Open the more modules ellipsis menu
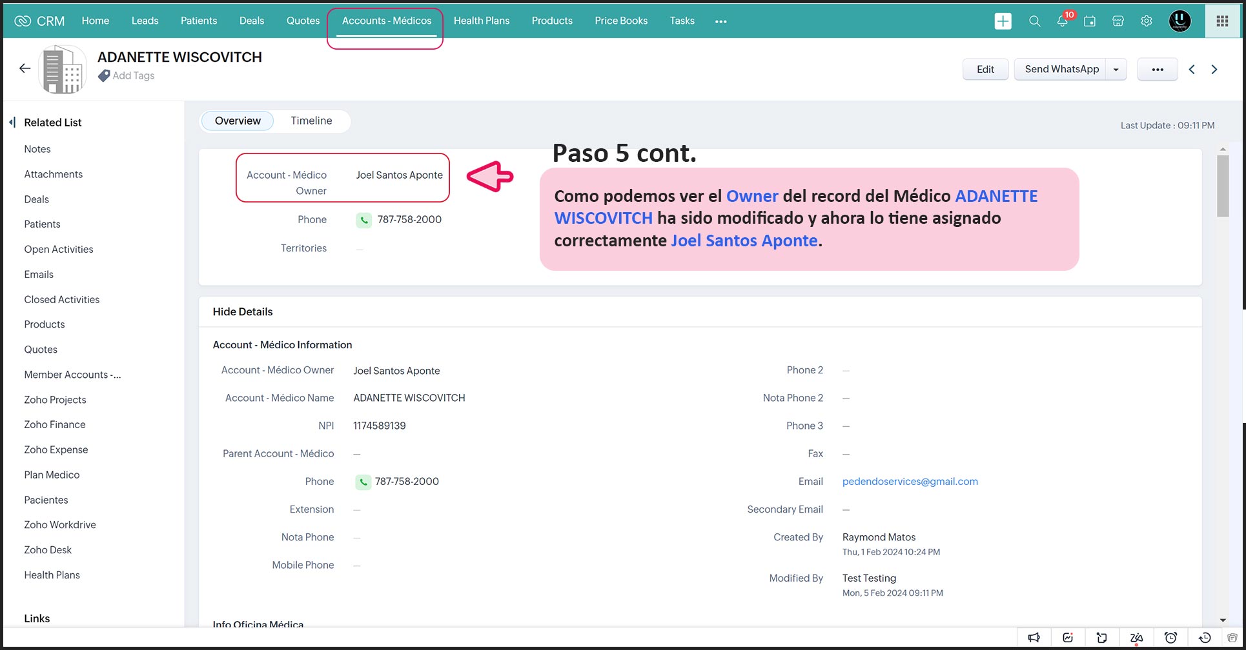Screen dimensions: 1246x650 point(720,21)
